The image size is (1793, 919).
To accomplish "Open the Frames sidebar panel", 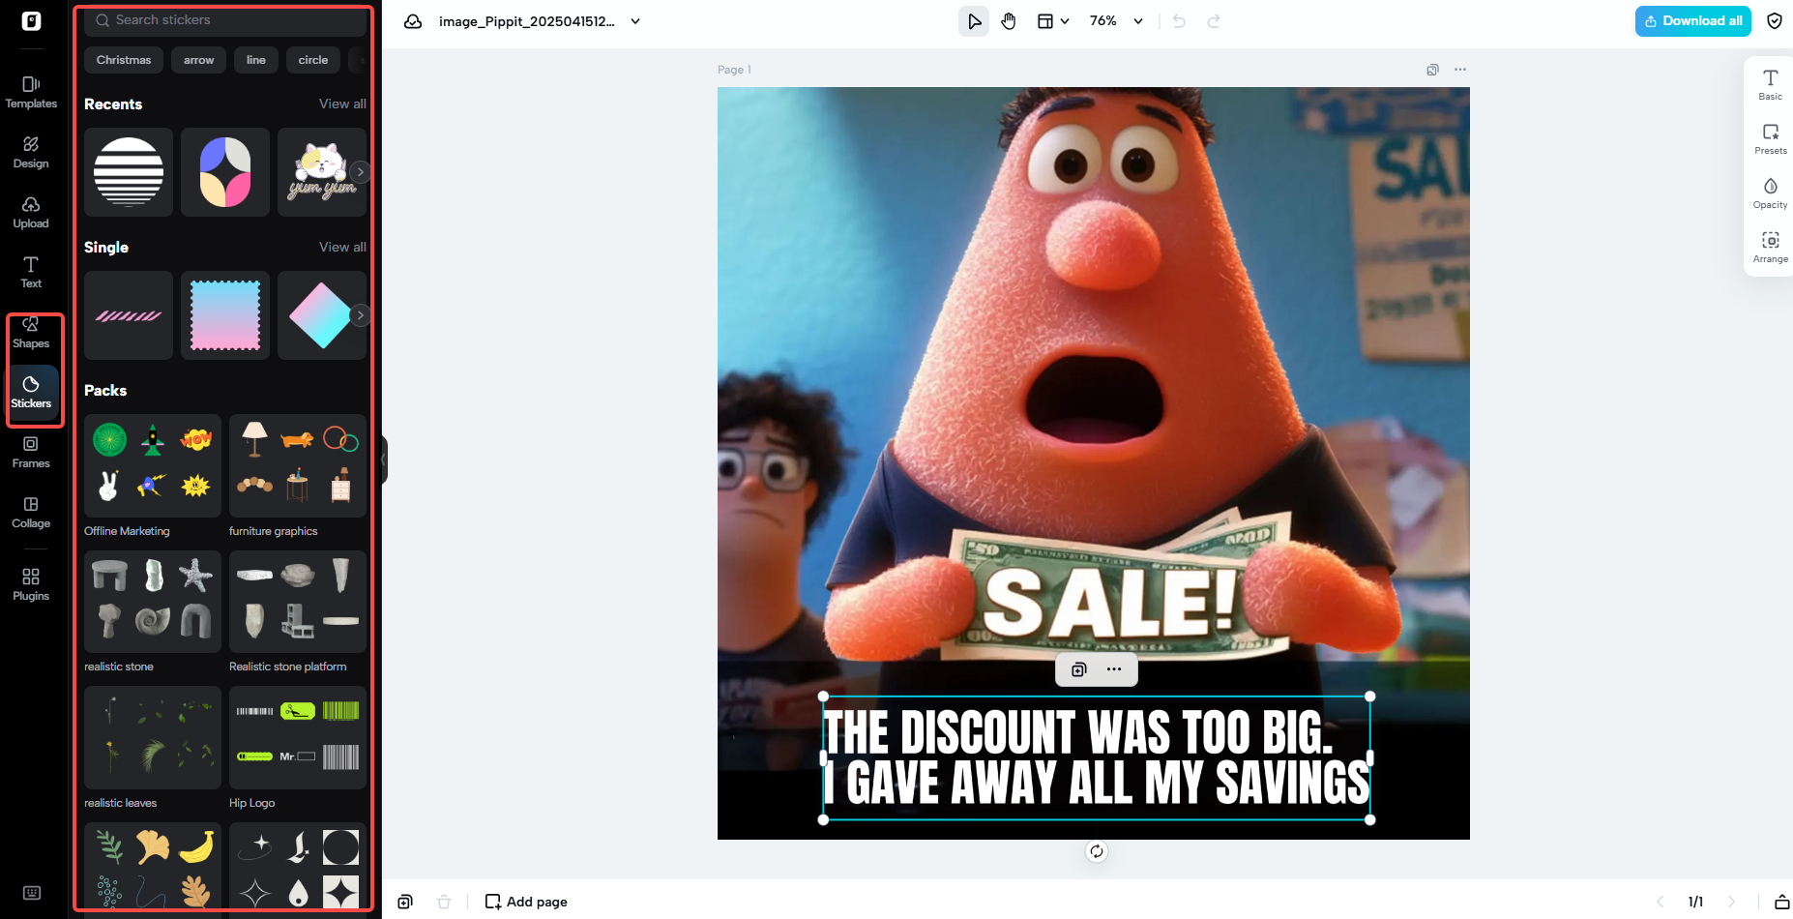I will (31, 453).
